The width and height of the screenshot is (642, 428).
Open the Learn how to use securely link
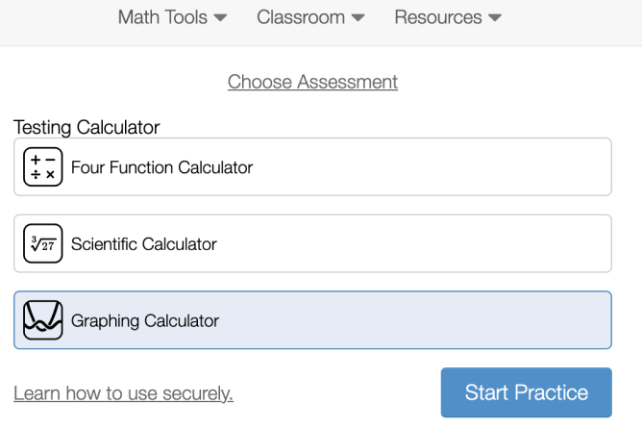(123, 392)
